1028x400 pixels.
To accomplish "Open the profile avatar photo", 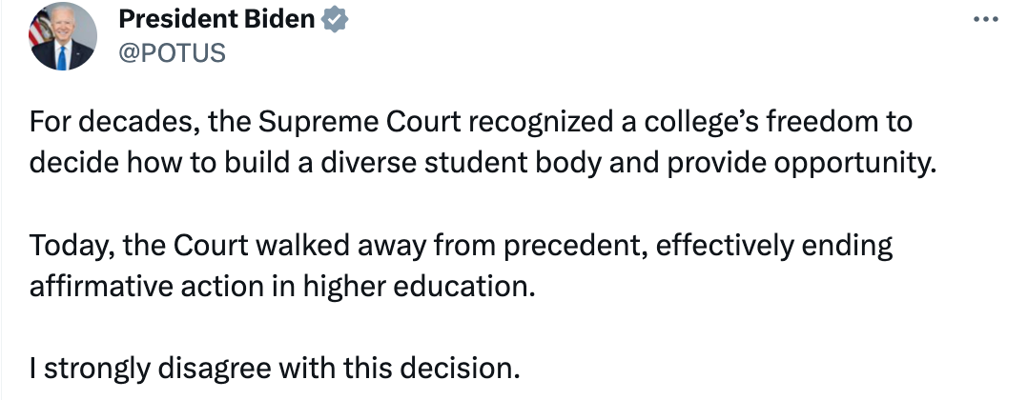I will click(63, 36).
